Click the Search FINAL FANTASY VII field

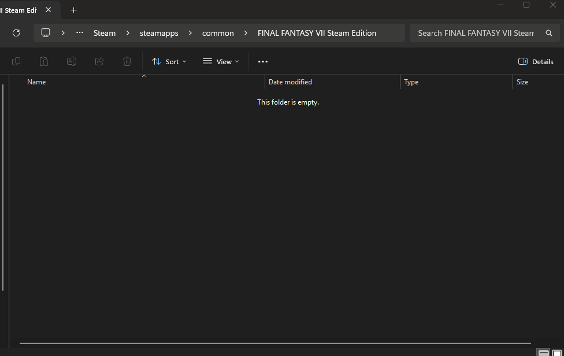pos(476,33)
